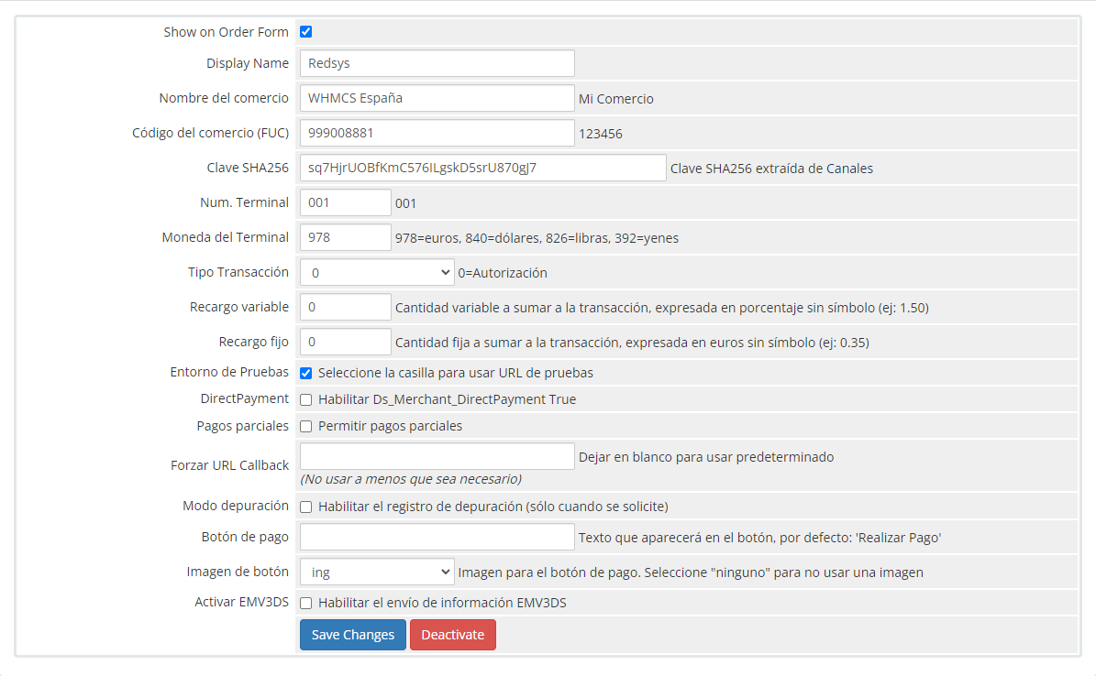Click the Recargo variable input field
Image resolution: width=1096 pixels, height=676 pixels.
point(346,307)
